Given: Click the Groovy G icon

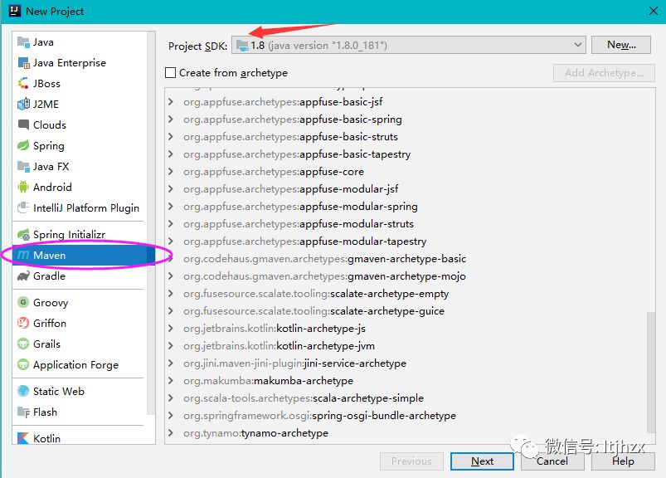Looking at the screenshot, I should [x=23, y=302].
